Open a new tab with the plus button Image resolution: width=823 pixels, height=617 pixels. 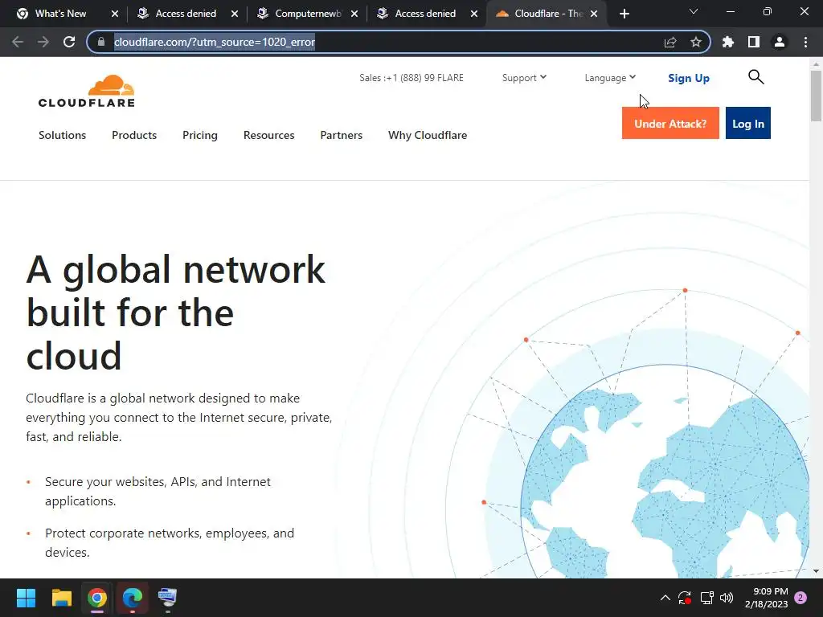coord(624,14)
